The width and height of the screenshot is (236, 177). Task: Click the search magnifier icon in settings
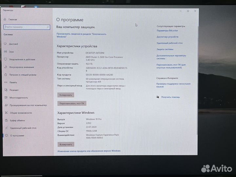click(x=48, y=27)
